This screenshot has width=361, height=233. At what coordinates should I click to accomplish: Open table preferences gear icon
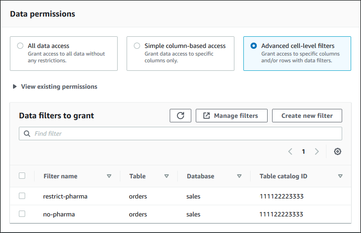click(x=338, y=151)
